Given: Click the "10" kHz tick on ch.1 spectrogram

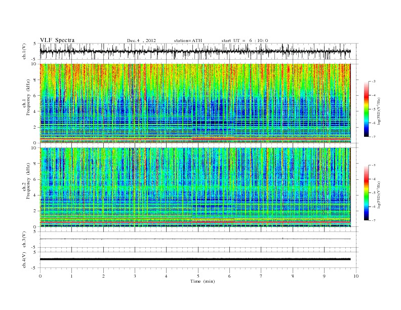Looking at the screenshot, I should pos(35,64).
